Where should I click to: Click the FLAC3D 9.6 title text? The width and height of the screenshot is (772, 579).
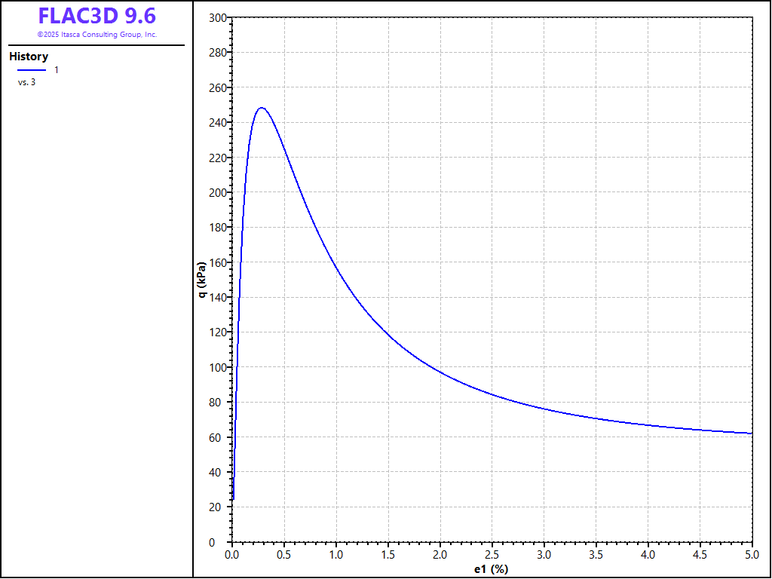coord(96,16)
